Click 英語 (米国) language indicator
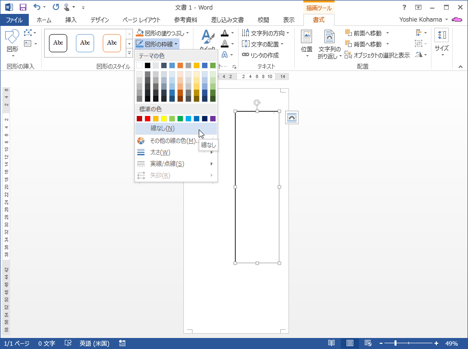This screenshot has height=349, width=468. (94, 343)
